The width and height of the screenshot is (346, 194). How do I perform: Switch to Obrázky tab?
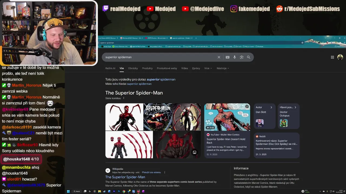click(x=133, y=68)
